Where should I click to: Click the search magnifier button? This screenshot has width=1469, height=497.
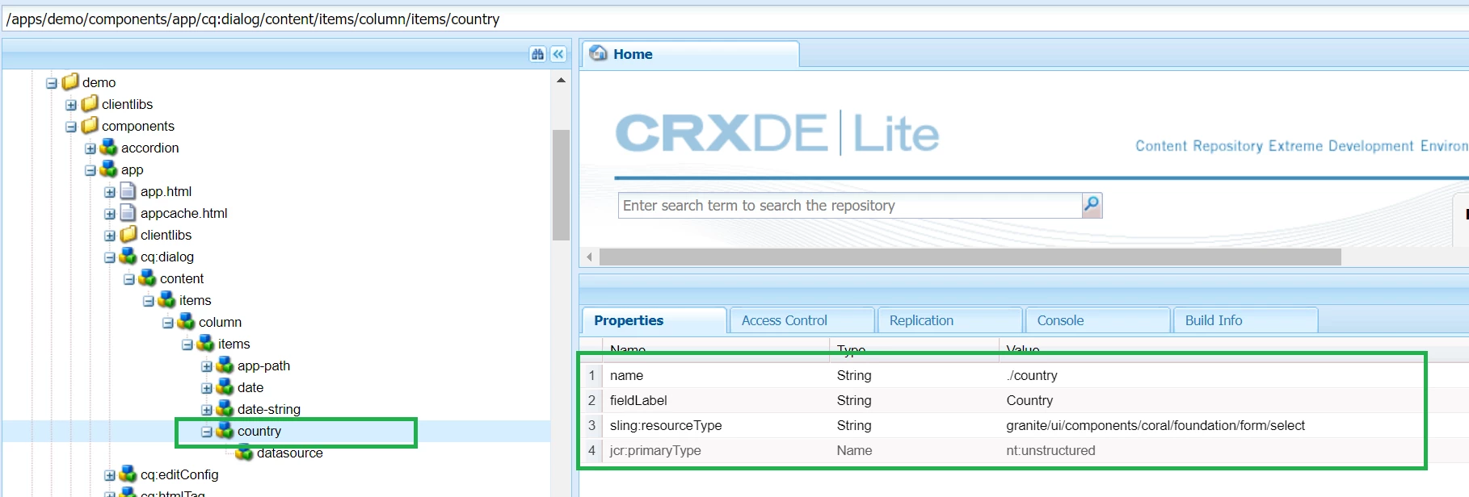pyautogui.click(x=1092, y=205)
